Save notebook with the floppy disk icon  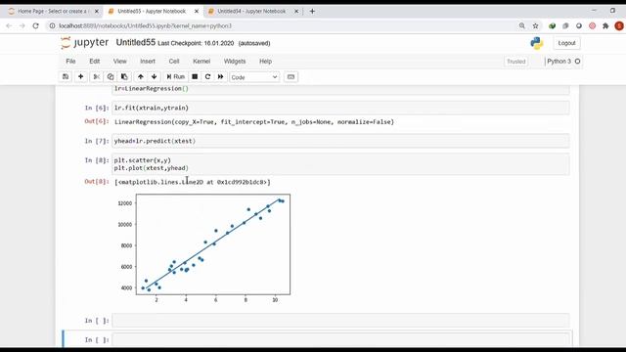[x=66, y=76]
